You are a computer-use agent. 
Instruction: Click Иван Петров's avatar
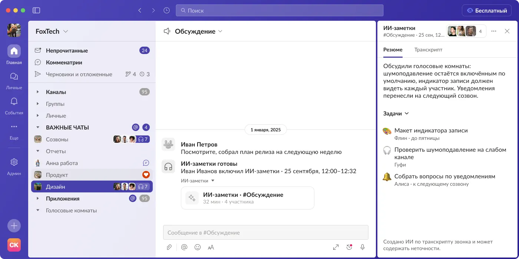pos(169,144)
